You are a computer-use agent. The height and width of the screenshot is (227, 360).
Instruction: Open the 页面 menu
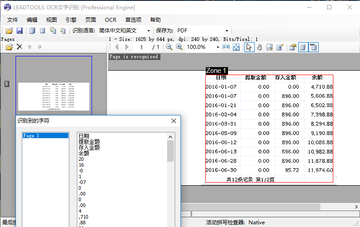point(91,20)
